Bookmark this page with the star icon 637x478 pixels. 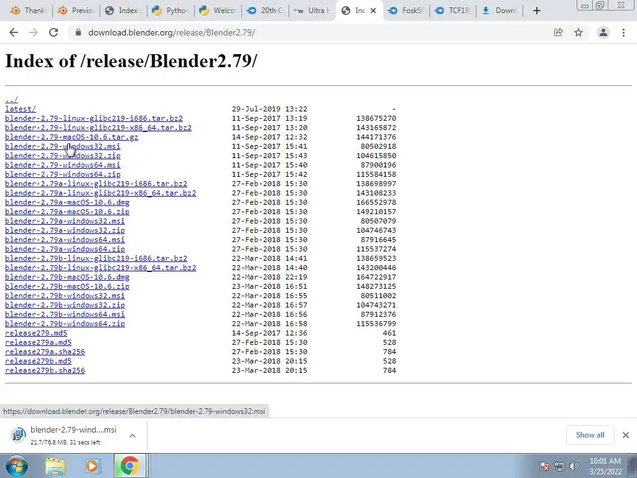(x=579, y=32)
